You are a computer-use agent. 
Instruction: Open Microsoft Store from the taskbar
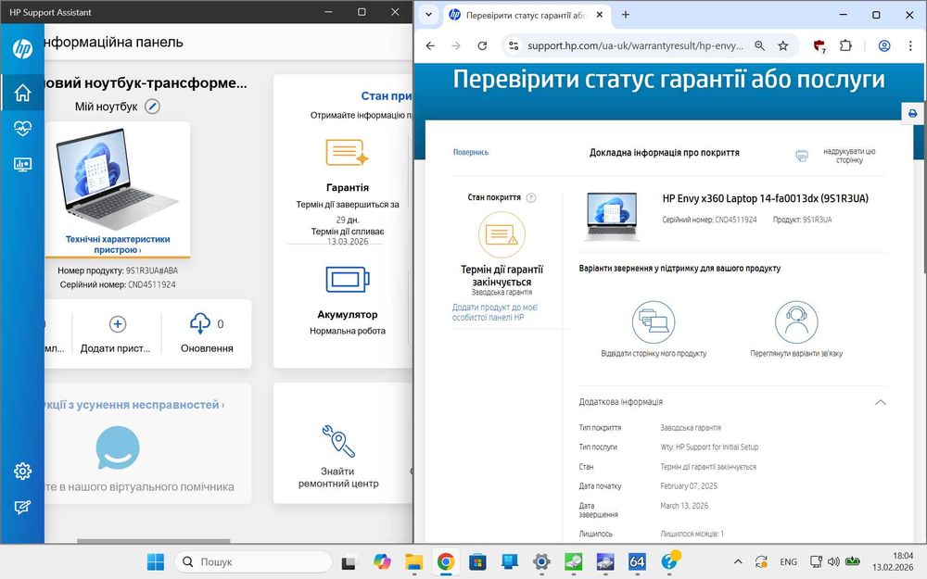(477, 561)
